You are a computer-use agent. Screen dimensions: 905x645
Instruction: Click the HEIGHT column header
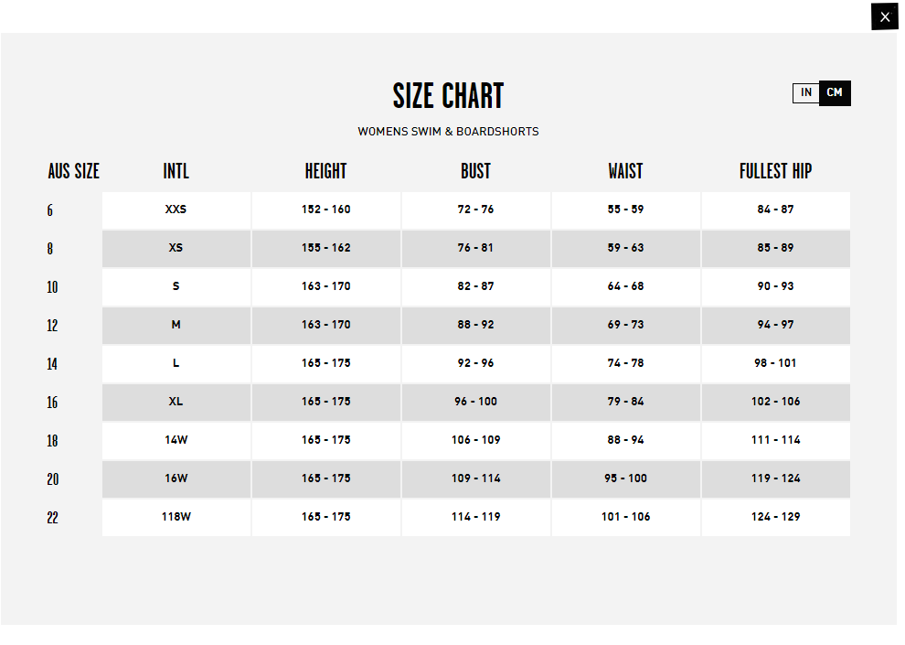pyautogui.click(x=326, y=171)
